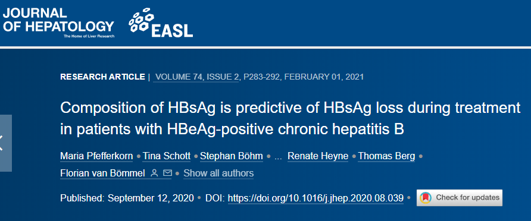Click the Check for updates button

click(x=460, y=198)
